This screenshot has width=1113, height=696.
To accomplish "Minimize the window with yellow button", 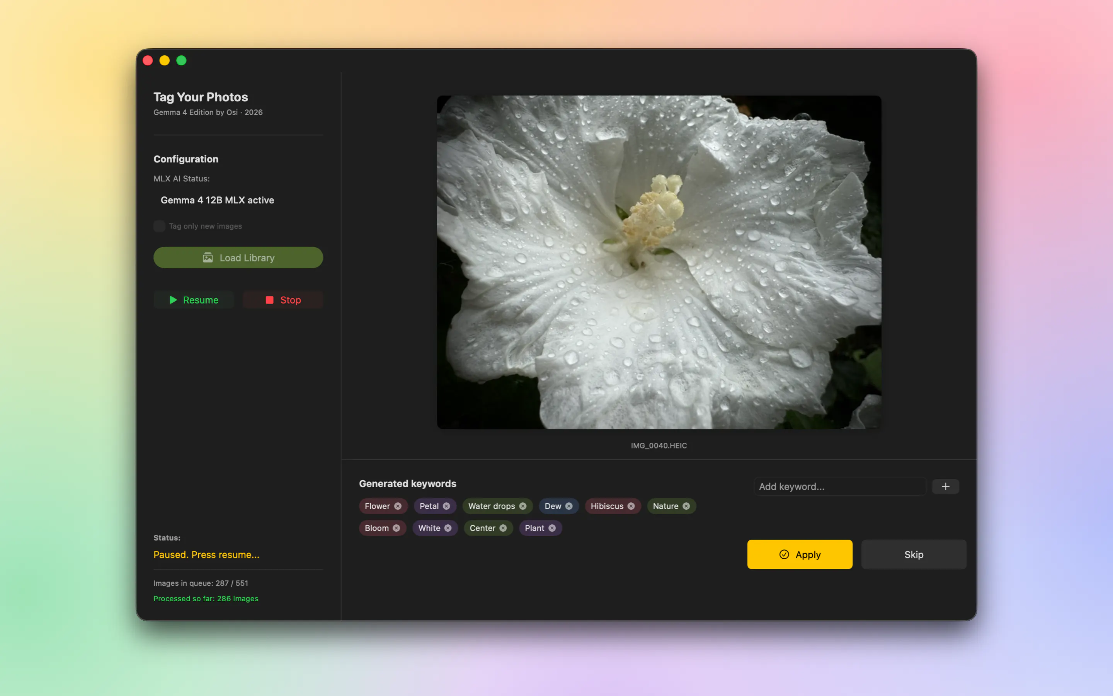I will (165, 60).
